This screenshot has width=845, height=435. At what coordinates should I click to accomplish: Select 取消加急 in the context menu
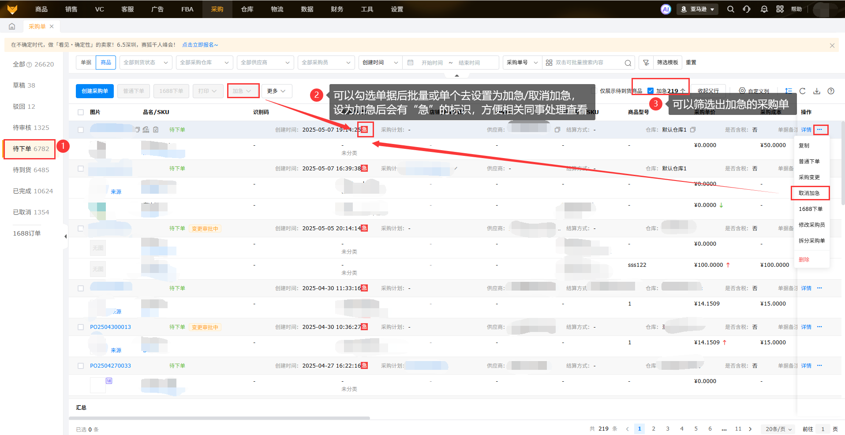(809, 193)
